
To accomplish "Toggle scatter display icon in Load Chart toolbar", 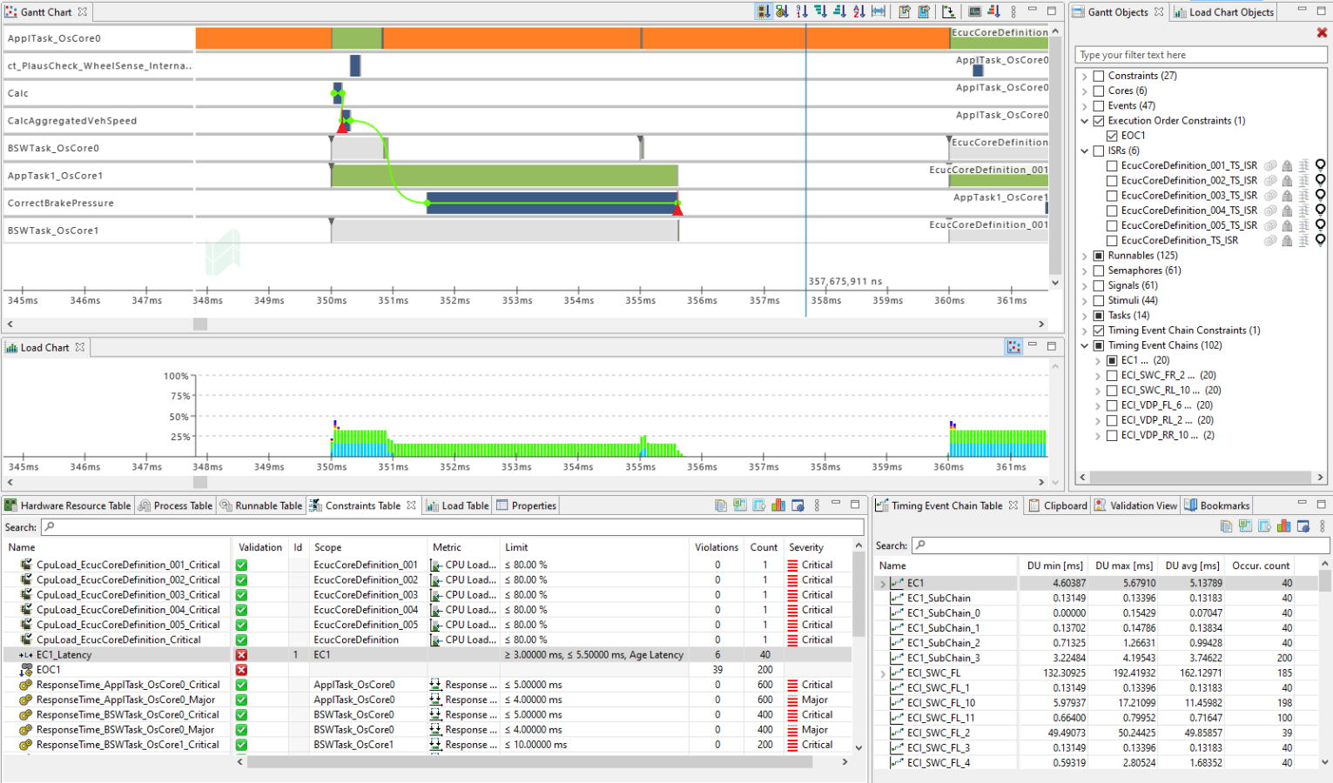I will point(1014,346).
